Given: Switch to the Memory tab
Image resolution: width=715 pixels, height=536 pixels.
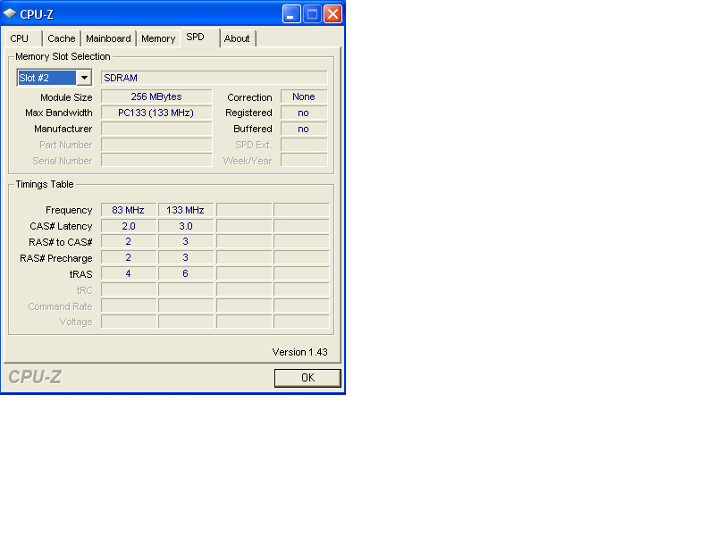Looking at the screenshot, I should point(158,38).
